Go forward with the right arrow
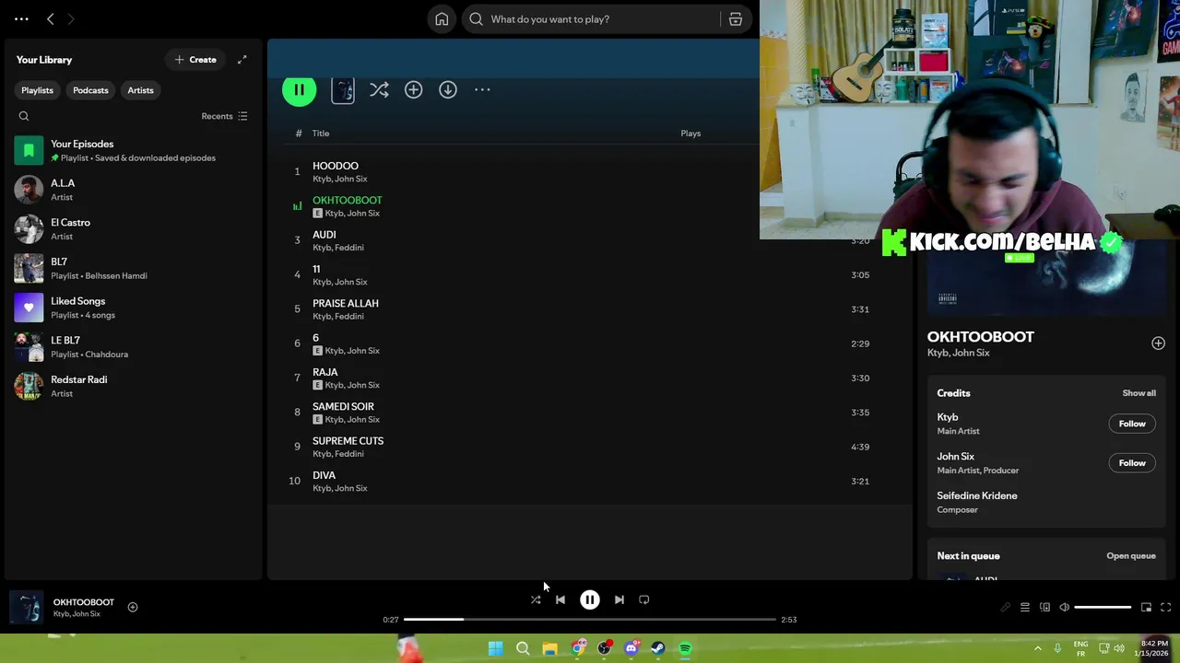The image size is (1180, 663). tap(71, 19)
